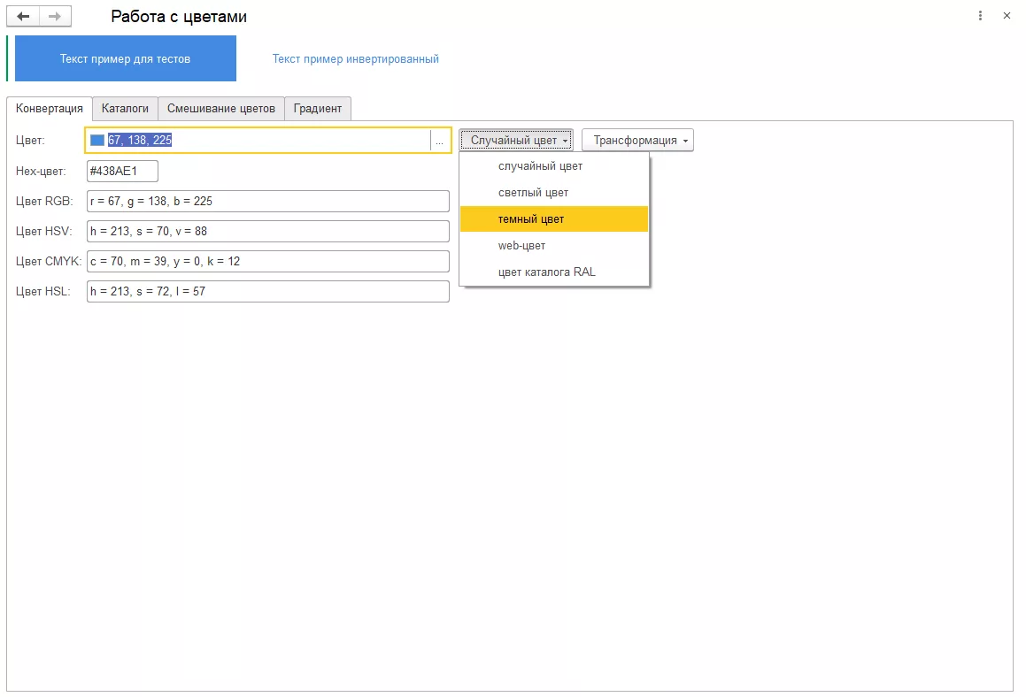Click the forward navigation arrow
1026x697 pixels.
click(55, 17)
